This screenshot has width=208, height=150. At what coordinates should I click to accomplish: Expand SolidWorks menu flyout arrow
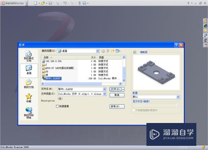[x=27, y=3]
